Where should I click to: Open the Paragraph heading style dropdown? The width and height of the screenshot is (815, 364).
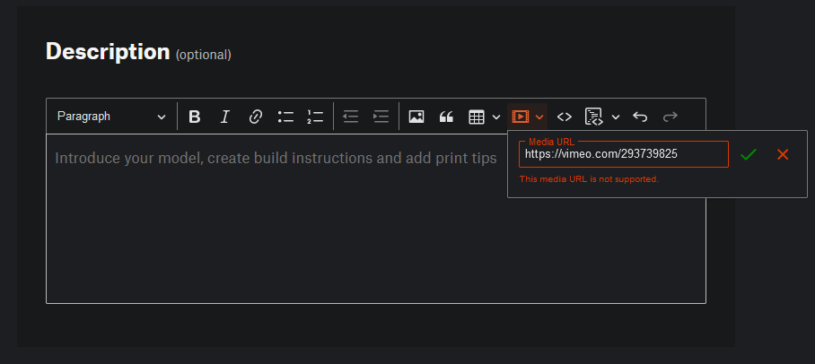pyautogui.click(x=112, y=117)
